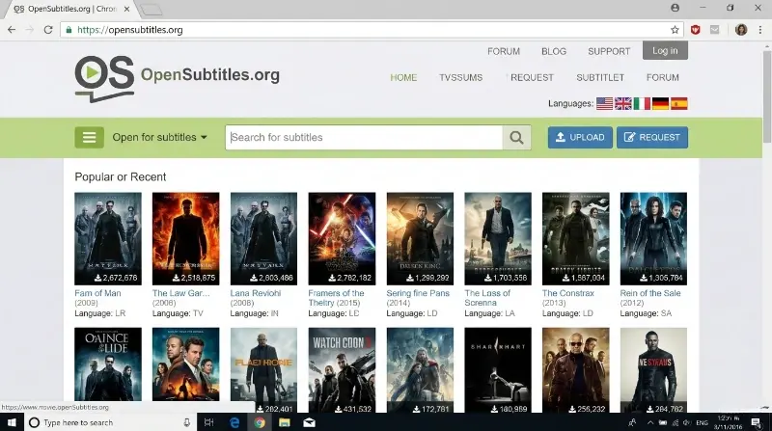
Task: Open Chrome three-dot menu
Action: coord(760,30)
